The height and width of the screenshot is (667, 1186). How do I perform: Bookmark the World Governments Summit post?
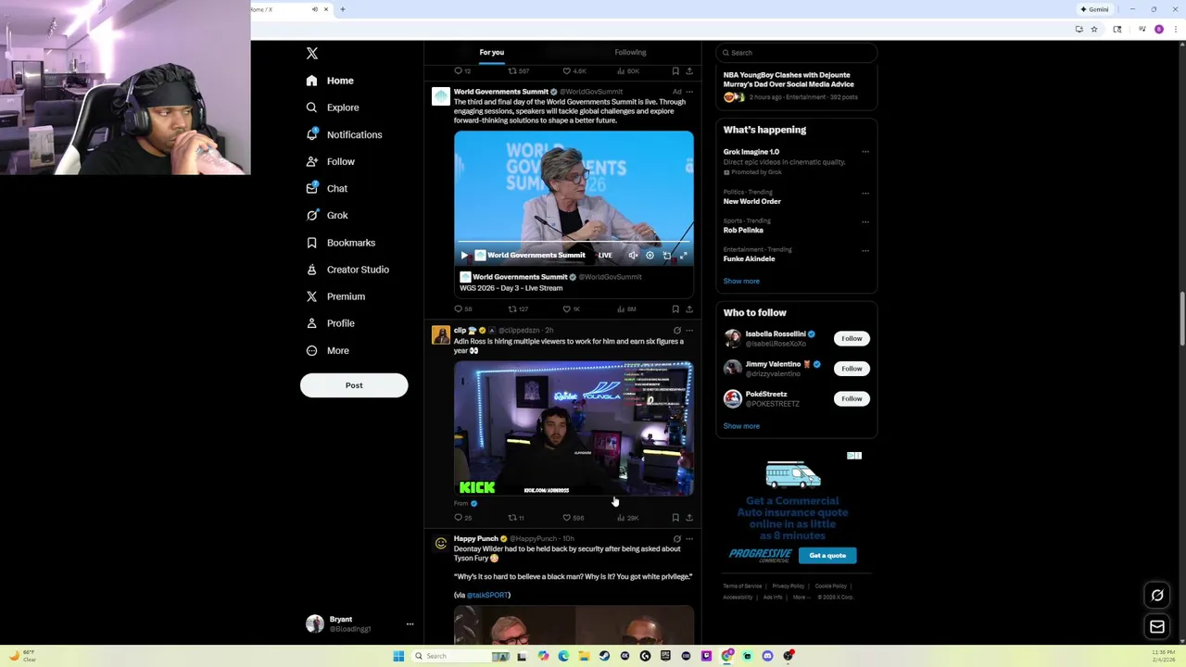pos(675,308)
